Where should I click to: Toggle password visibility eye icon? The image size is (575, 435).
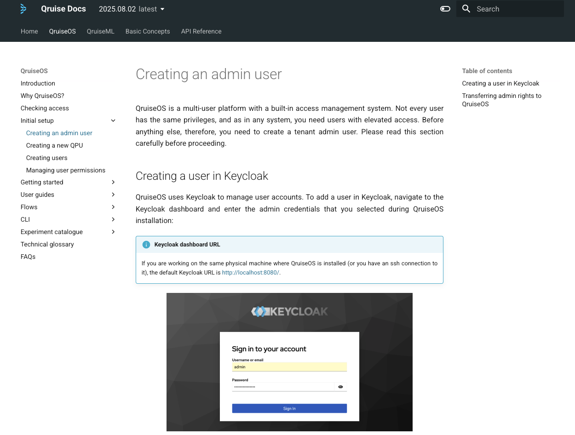click(340, 387)
